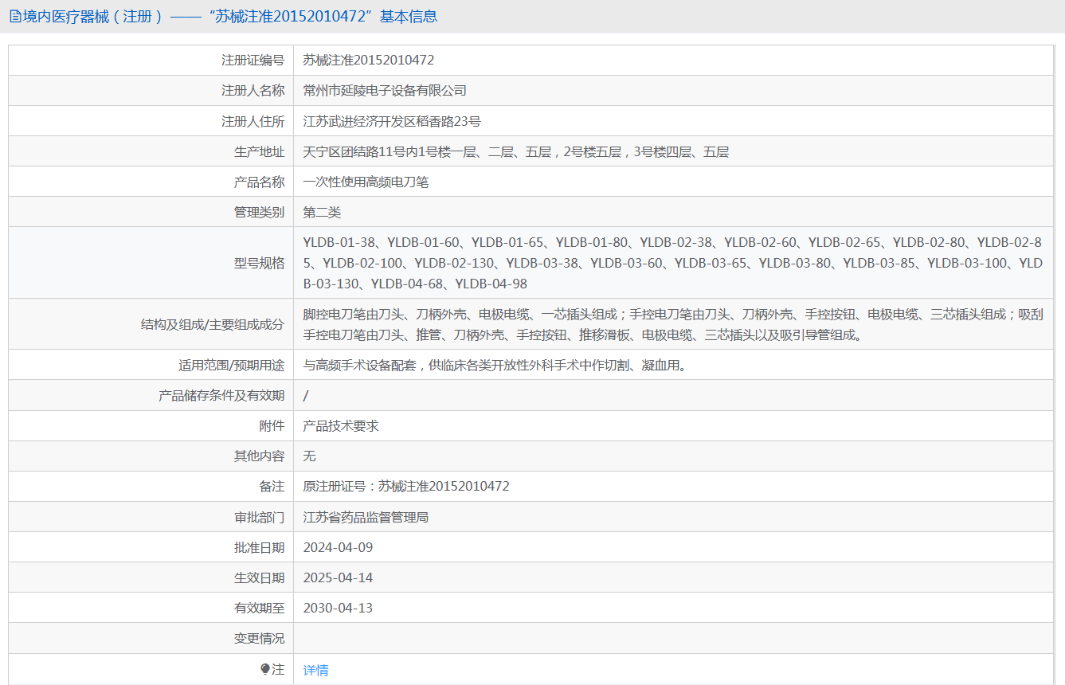Select the 脚控电刀笔 structure description text
This screenshot has height=685, width=1065.
(673, 324)
